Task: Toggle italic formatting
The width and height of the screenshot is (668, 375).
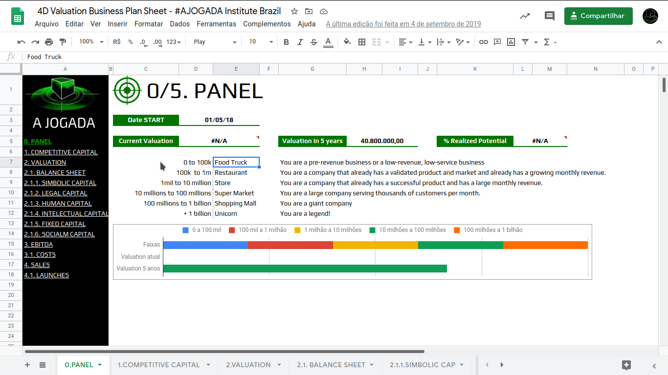Action: coord(300,42)
